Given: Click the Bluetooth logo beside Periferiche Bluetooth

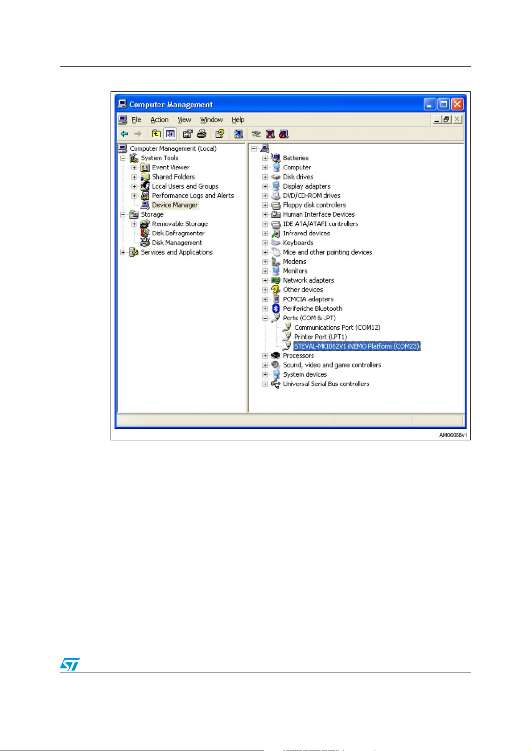Looking at the screenshot, I should tap(276, 308).
